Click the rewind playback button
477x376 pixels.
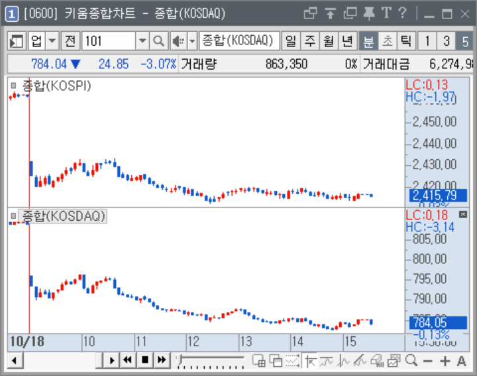(128, 361)
